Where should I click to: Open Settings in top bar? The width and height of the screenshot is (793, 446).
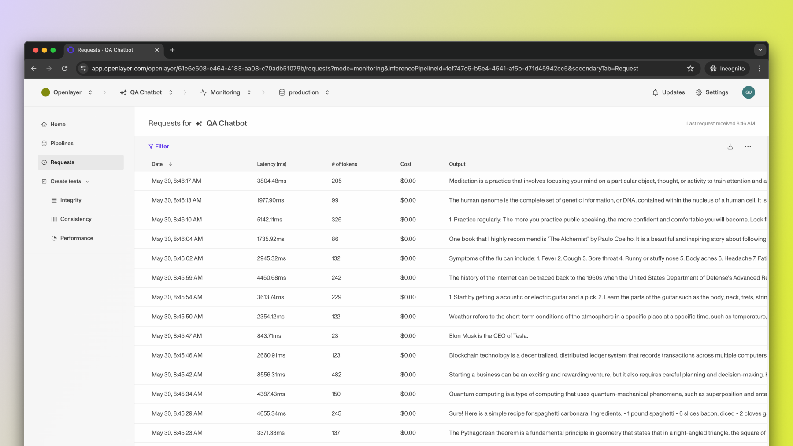click(x=712, y=92)
